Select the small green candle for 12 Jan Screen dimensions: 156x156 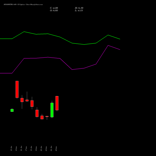click(x=12, y=110)
